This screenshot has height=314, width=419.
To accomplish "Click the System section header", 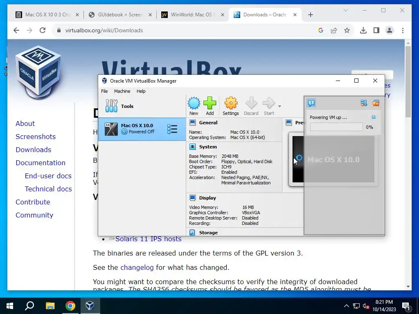I will click(x=208, y=147).
